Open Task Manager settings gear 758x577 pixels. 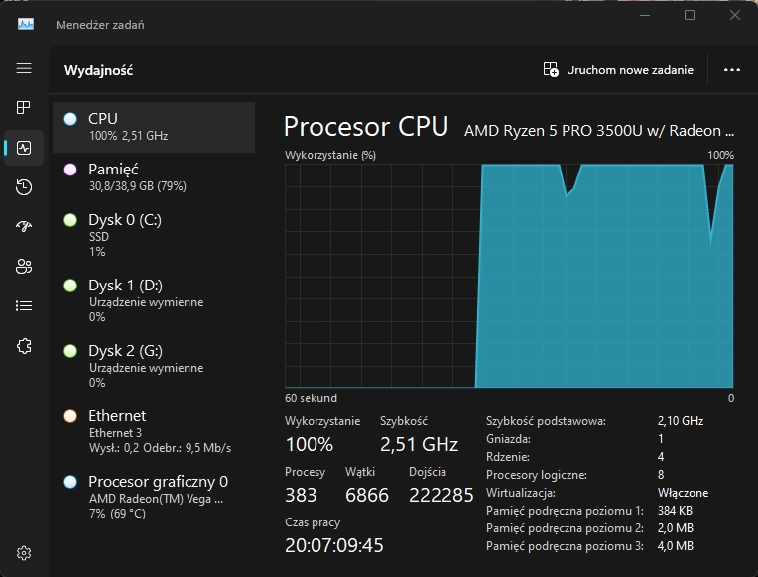24,553
